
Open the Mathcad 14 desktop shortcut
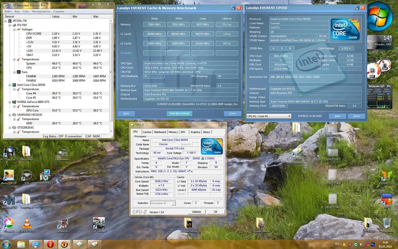(9, 199)
